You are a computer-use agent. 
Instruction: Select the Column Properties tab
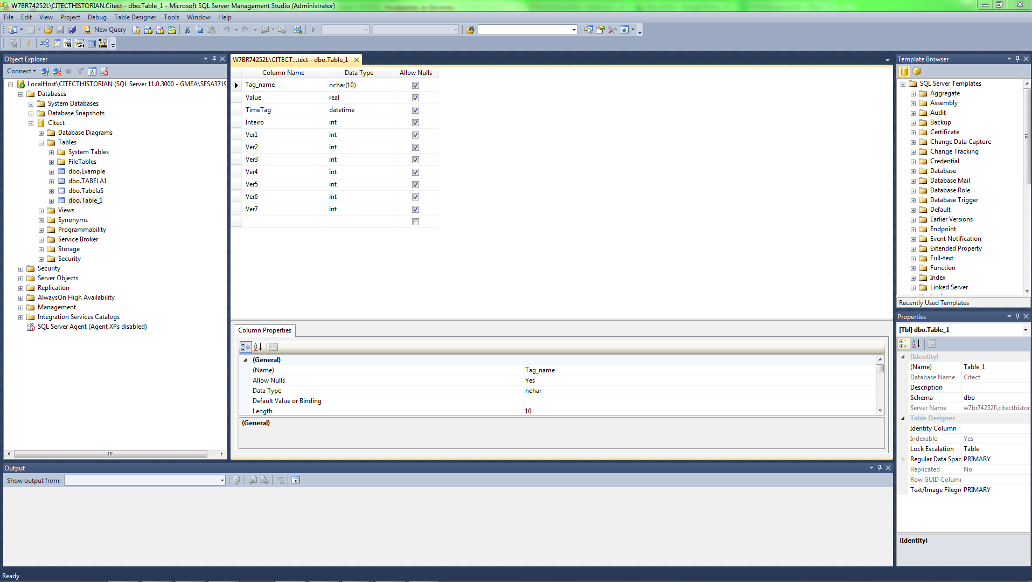[264, 330]
